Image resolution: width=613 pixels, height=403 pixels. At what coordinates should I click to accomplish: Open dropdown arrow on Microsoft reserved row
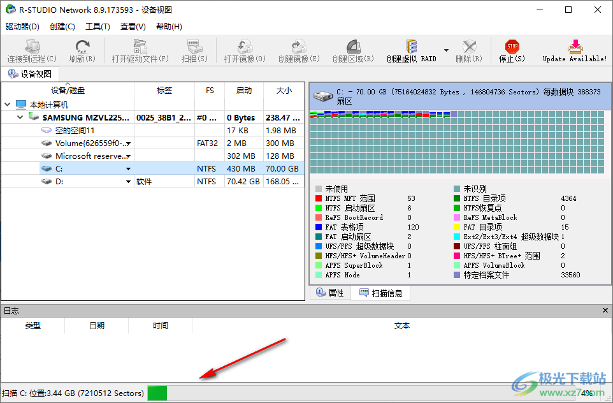(128, 156)
